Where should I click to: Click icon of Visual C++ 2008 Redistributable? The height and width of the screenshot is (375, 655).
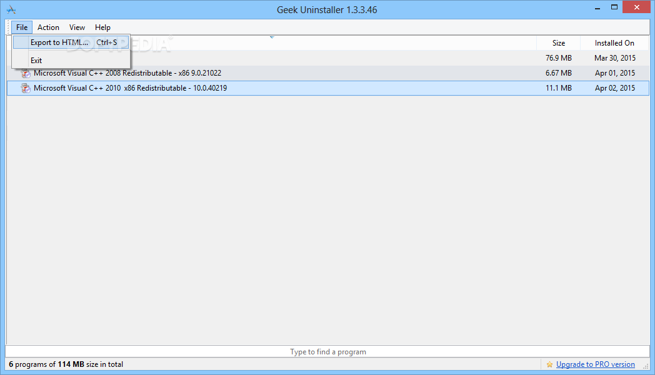point(26,74)
